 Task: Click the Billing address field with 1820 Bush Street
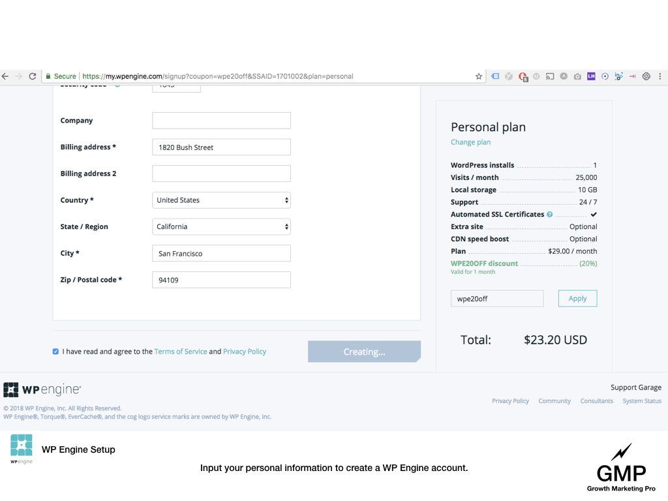pyautogui.click(x=222, y=147)
